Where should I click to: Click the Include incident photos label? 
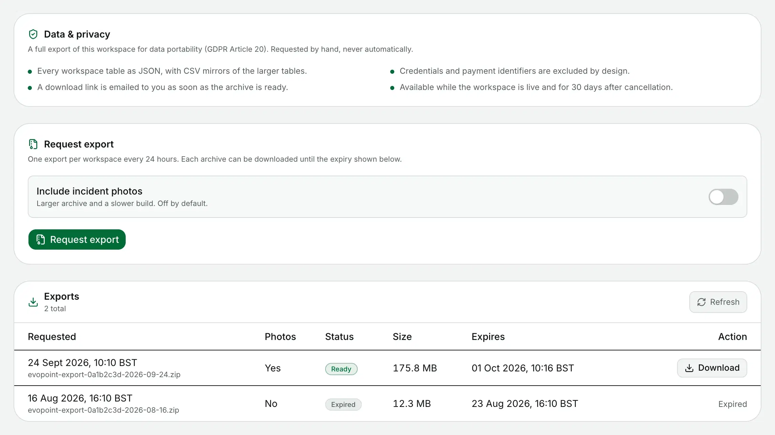[89, 191]
